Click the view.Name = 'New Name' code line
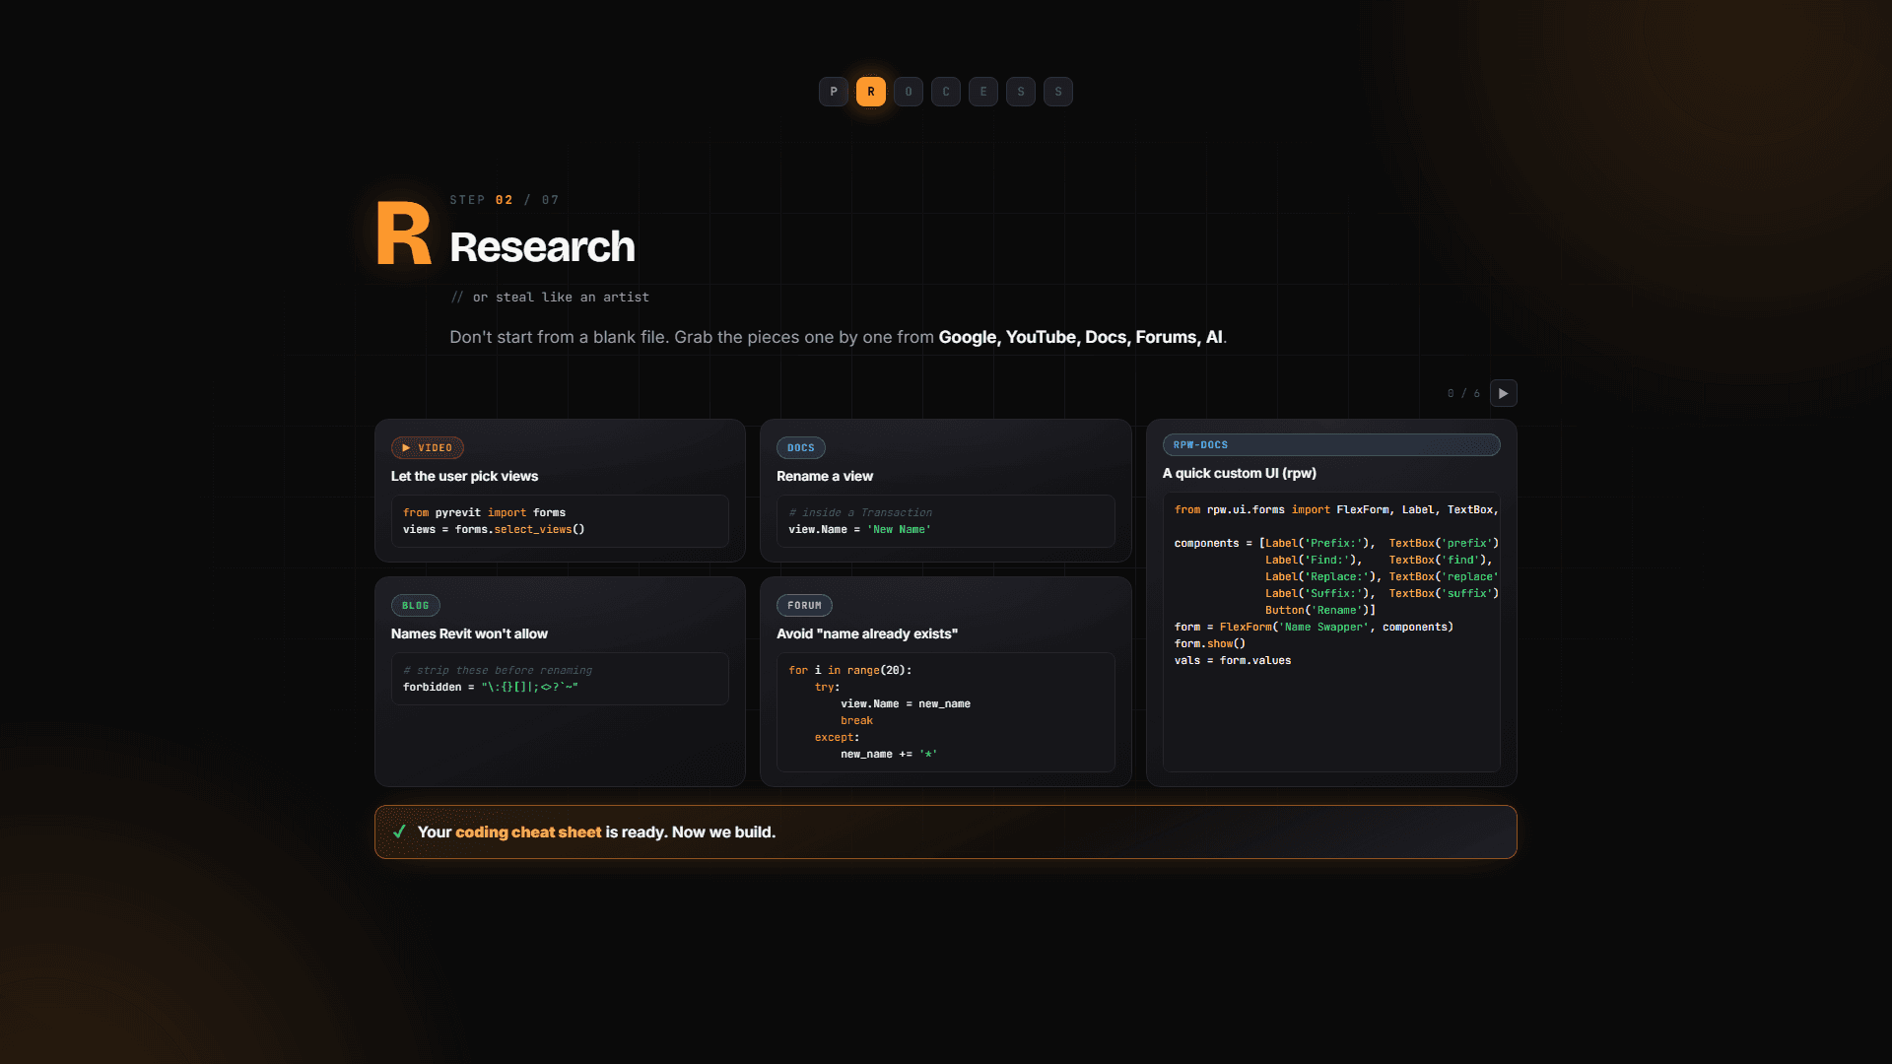Screen dimensions: 1892x1064 (859, 529)
